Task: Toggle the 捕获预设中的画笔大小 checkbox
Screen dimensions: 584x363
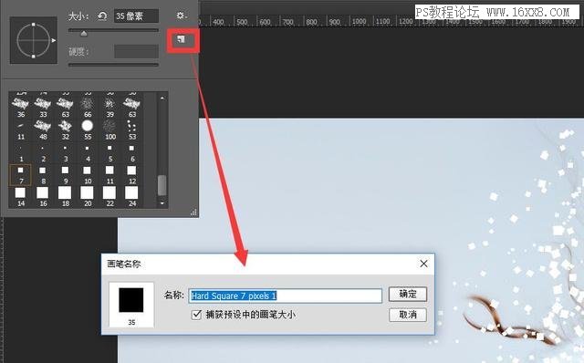Action: coord(196,315)
